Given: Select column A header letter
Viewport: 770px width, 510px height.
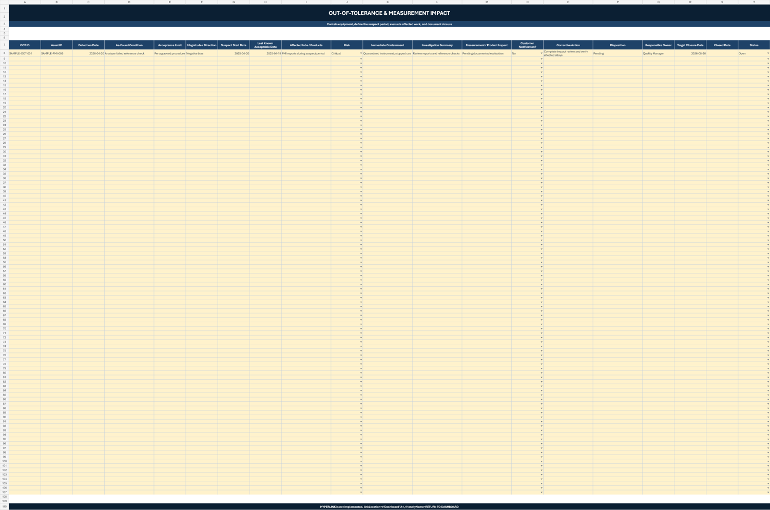Looking at the screenshot, I should pos(25,2).
